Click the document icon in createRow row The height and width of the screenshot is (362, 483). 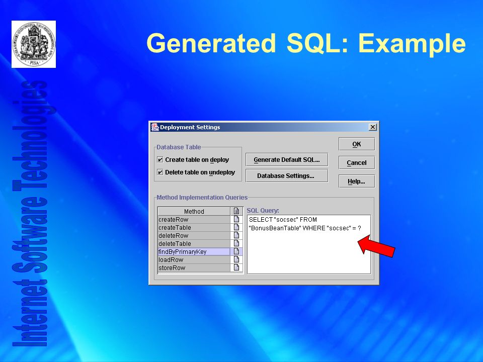[236, 219]
